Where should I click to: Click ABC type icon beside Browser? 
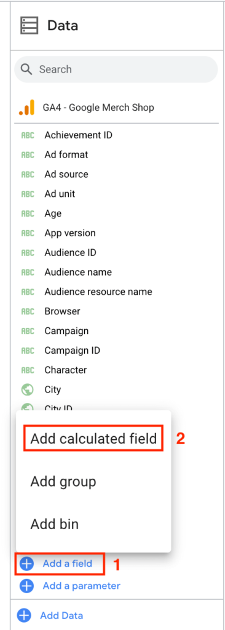(x=28, y=311)
